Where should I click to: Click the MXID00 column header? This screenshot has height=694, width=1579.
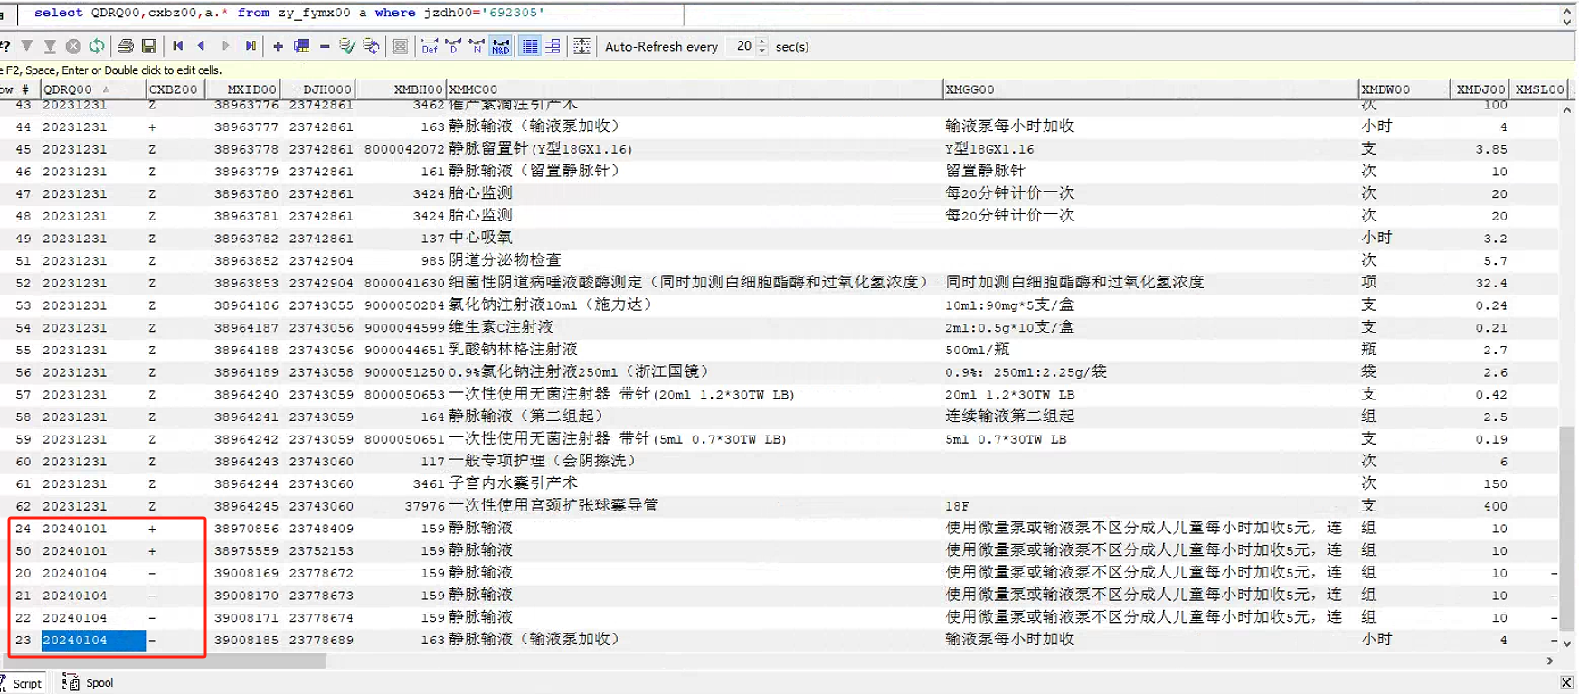(x=242, y=89)
